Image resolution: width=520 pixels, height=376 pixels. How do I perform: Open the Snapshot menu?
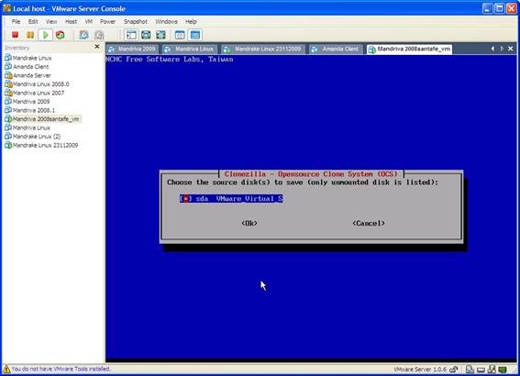pyautogui.click(x=136, y=22)
